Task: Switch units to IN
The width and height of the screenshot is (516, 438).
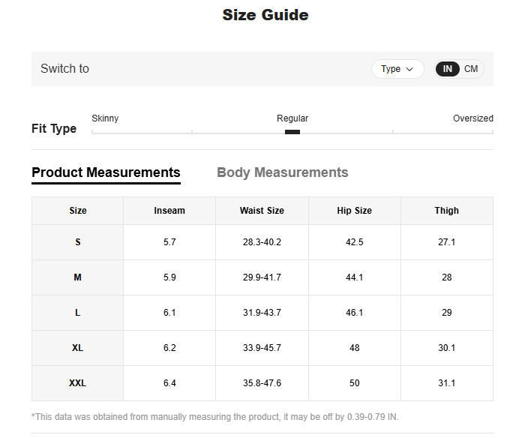Action: pos(448,69)
